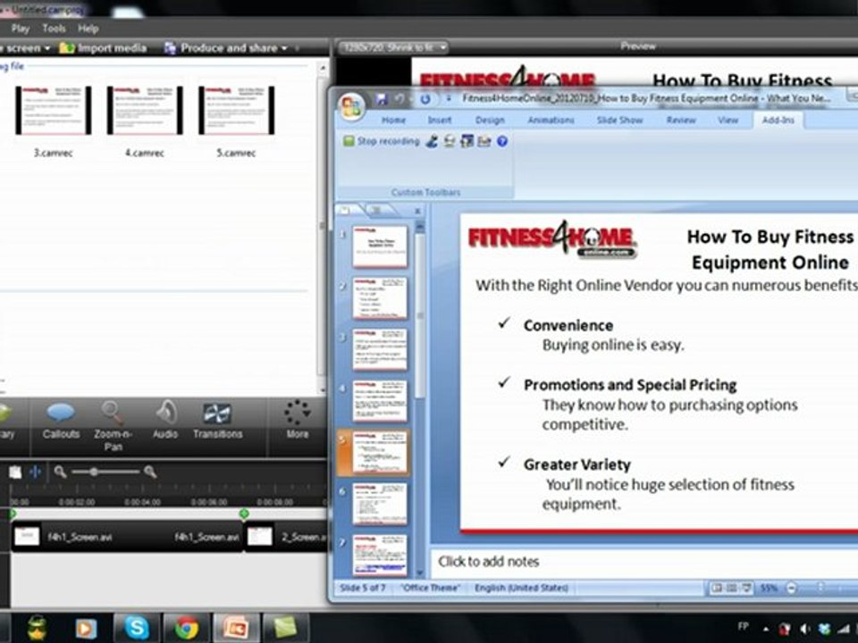Select slide 7 thumbnail in PowerPoint
This screenshot has width=858, height=643.
click(x=380, y=555)
